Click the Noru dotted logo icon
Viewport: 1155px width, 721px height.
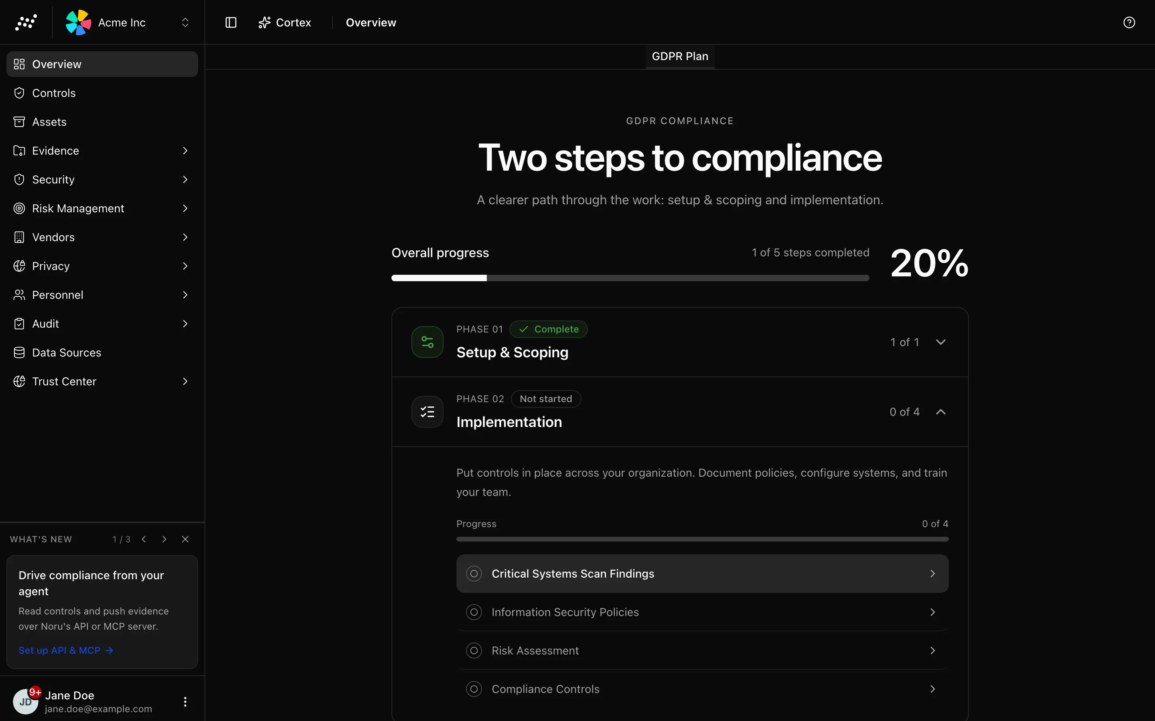pos(26,22)
